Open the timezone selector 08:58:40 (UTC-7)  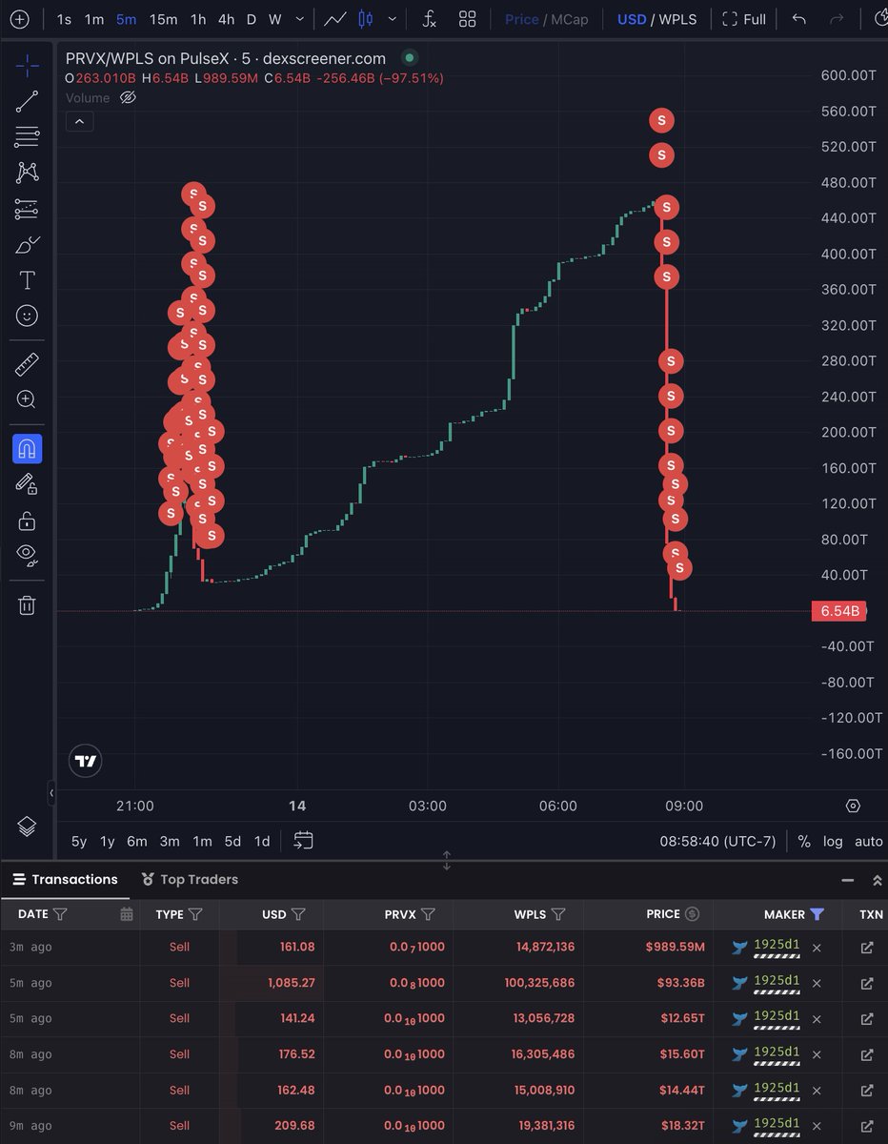pyautogui.click(x=717, y=841)
